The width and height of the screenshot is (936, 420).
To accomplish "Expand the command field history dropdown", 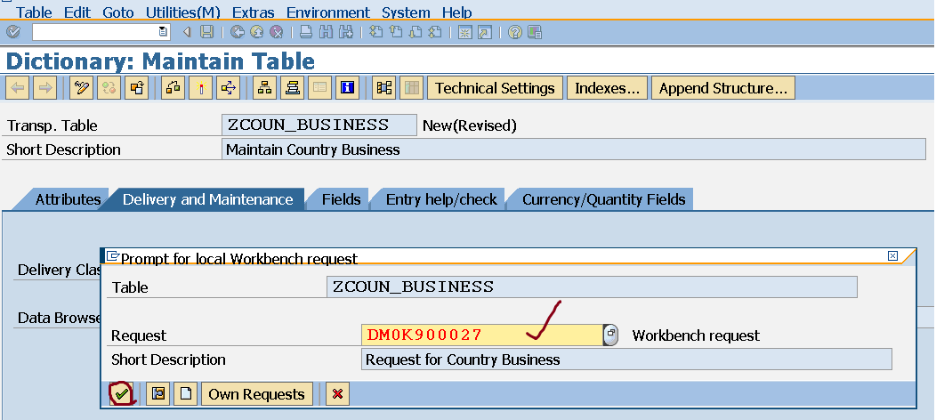I will 163,33.
